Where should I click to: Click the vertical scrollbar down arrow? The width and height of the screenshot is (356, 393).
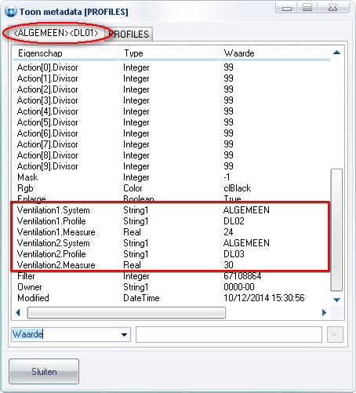pyautogui.click(x=336, y=300)
